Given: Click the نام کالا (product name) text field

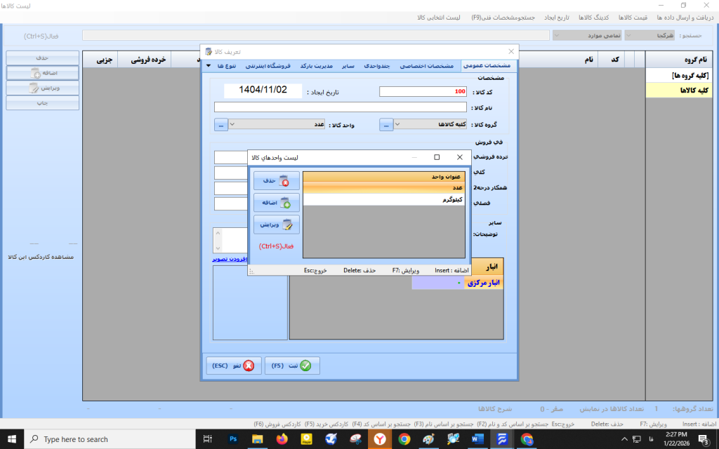Looking at the screenshot, I should (x=341, y=107).
